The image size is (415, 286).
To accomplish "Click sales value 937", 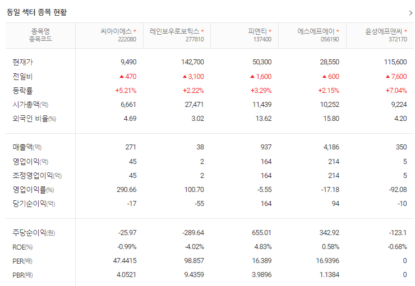I will coord(266,147).
